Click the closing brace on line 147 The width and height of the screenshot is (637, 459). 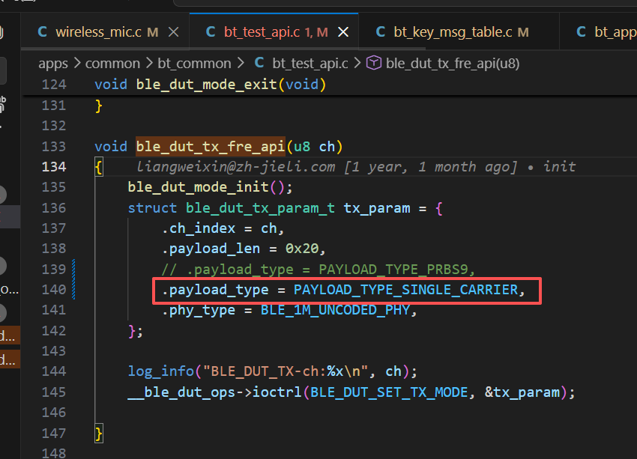pos(99,434)
